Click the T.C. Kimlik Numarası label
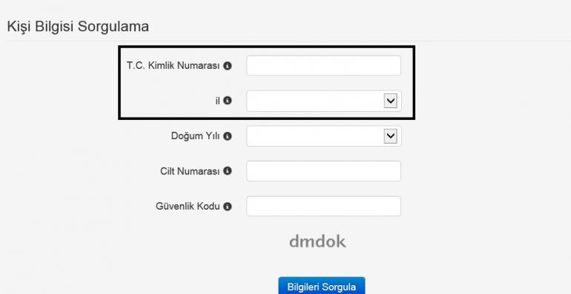This screenshot has height=294, width=571. [x=173, y=66]
